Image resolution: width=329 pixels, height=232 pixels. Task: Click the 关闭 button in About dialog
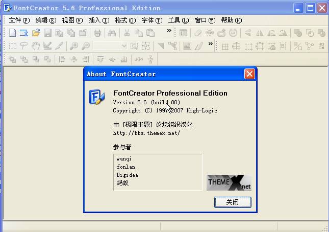tap(233, 202)
